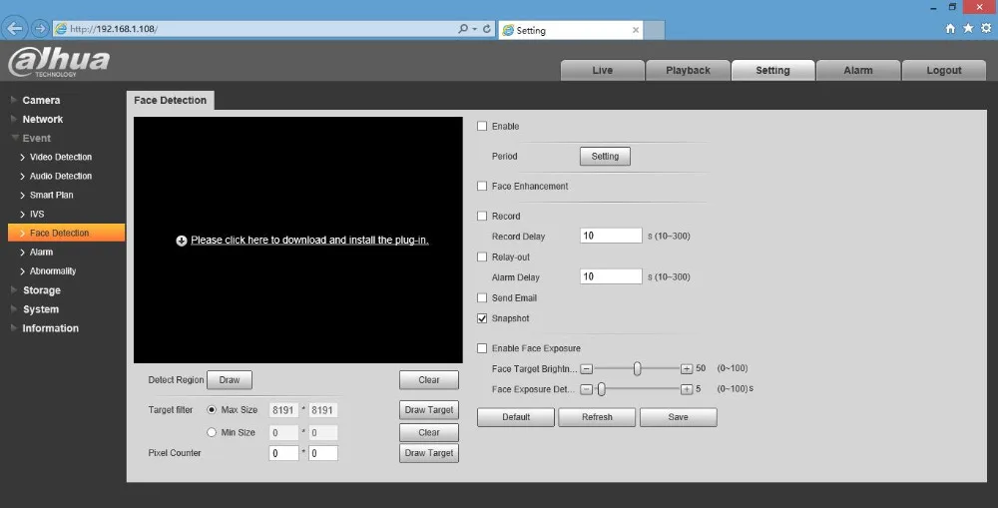Click the plug-in download and install link
The width and height of the screenshot is (998, 508).
(309, 240)
